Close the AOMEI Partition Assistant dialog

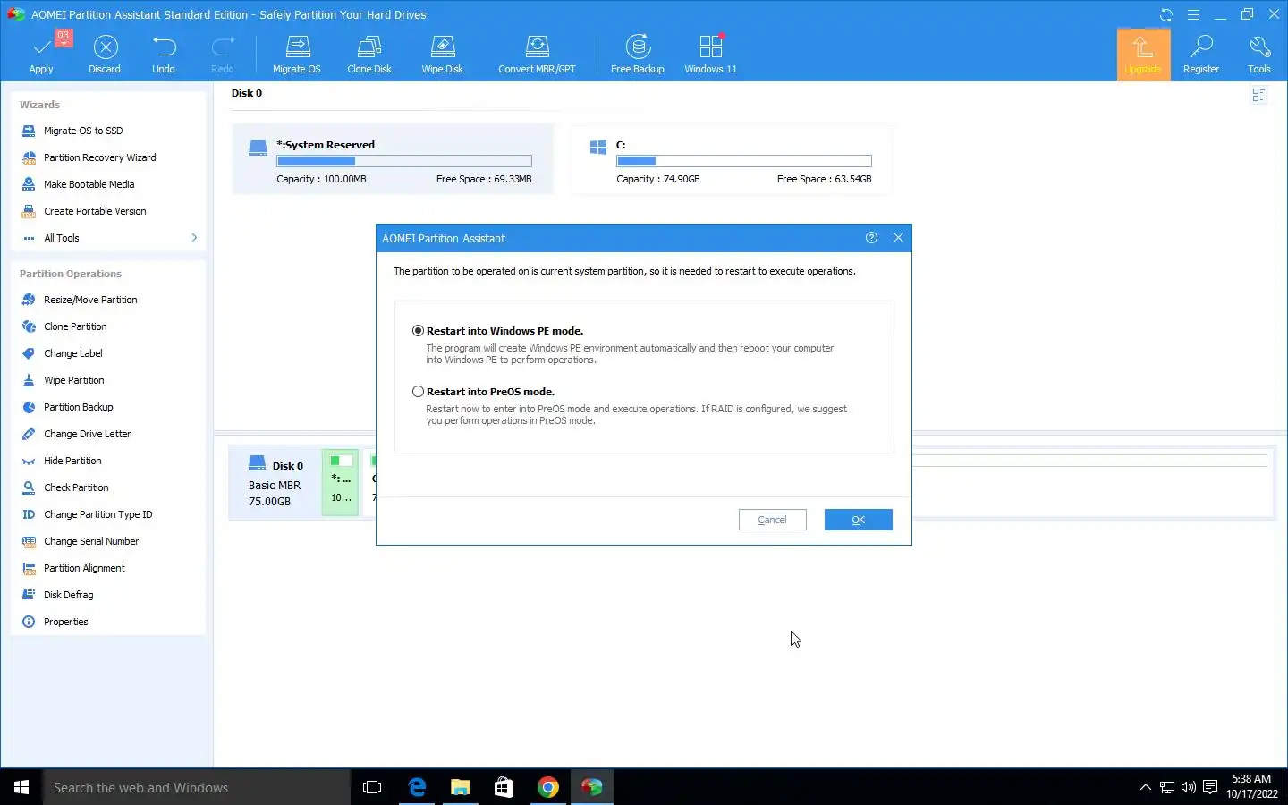[898, 238]
